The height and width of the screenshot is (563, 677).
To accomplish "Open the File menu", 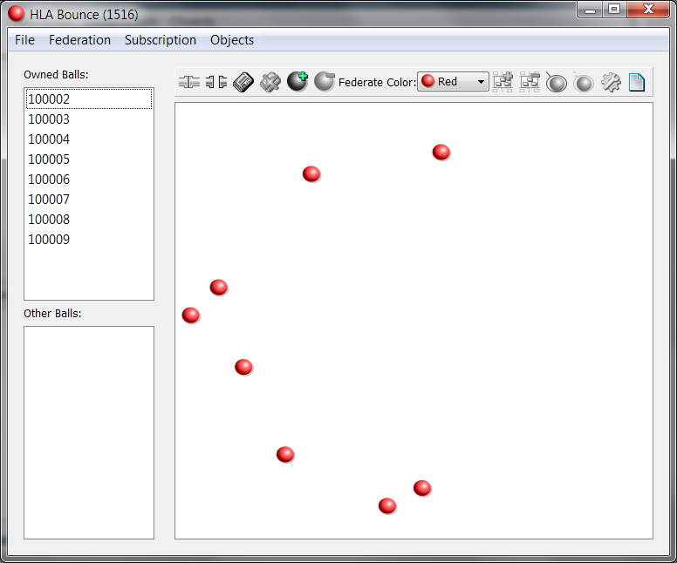I will coord(24,40).
